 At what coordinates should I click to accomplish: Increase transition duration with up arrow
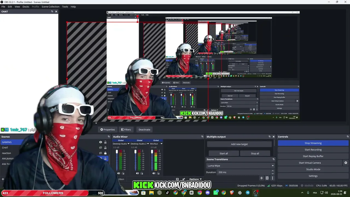tap(273, 171)
